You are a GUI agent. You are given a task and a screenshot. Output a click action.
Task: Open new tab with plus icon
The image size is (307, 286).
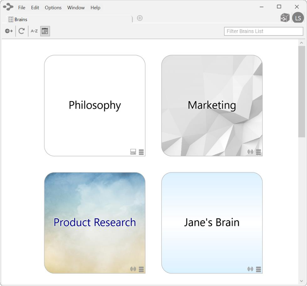(x=140, y=18)
